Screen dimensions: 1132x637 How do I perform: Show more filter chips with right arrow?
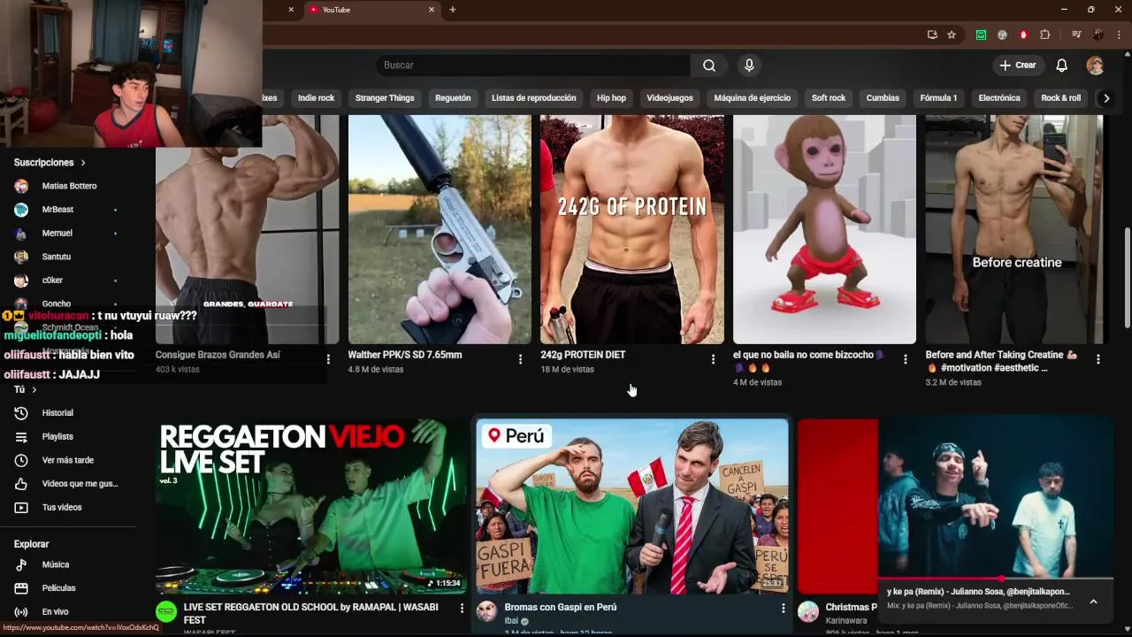(1106, 98)
